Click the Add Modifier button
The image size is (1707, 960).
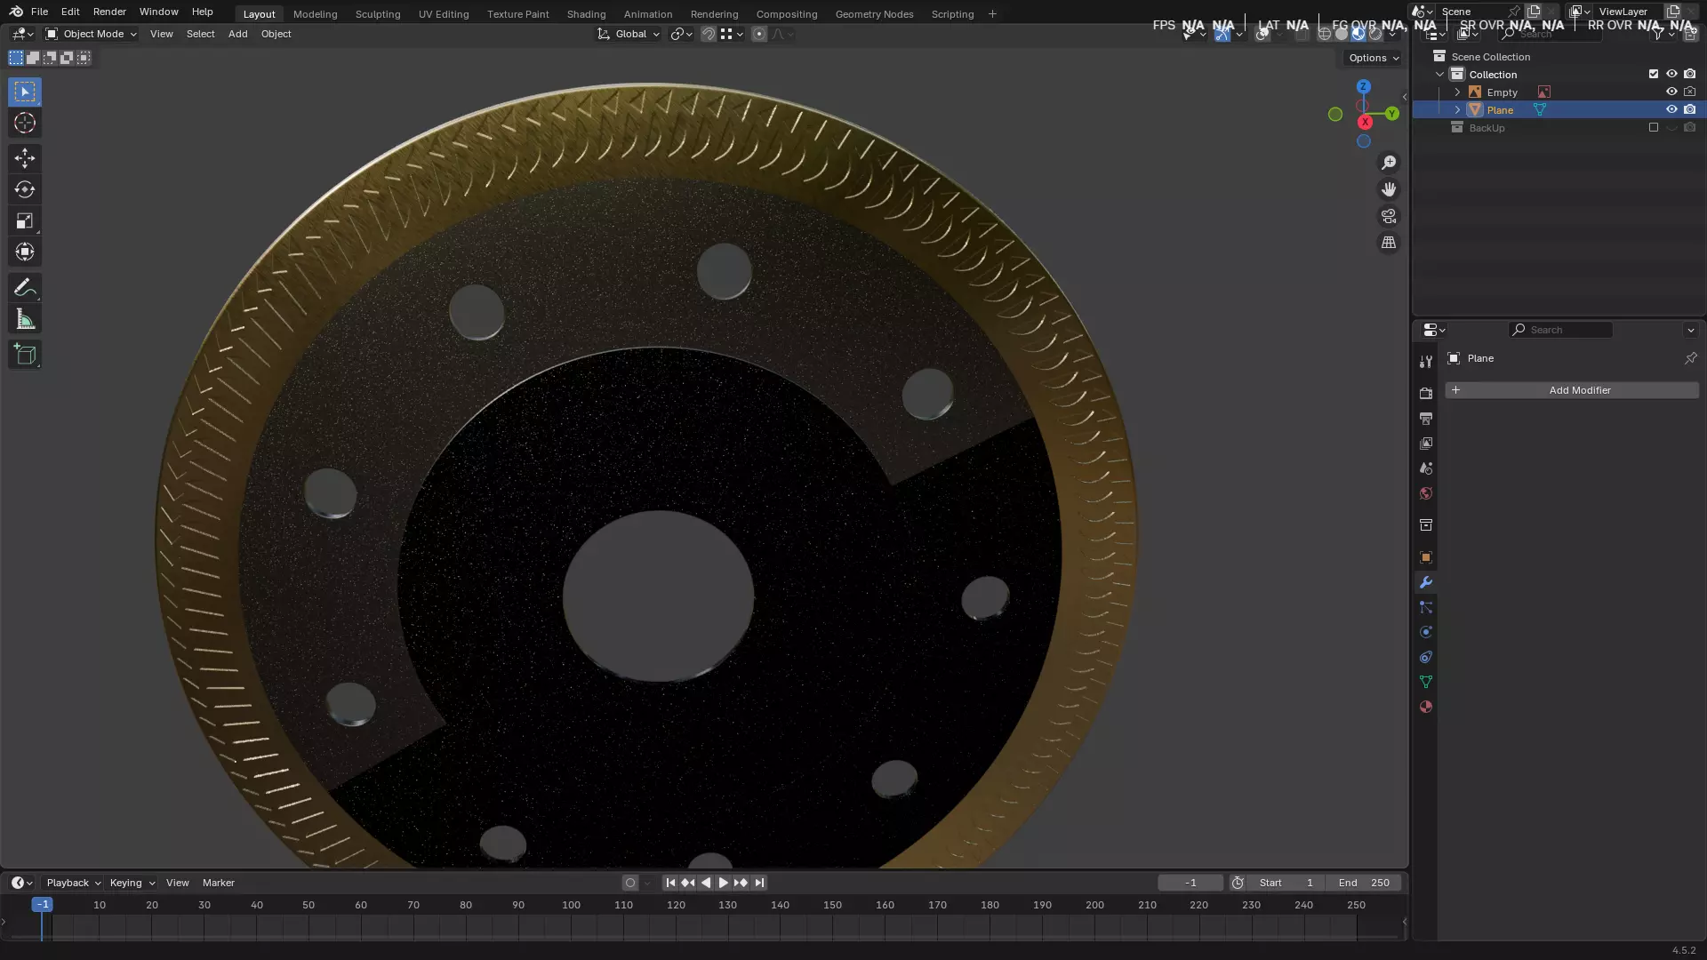pos(1571,390)
